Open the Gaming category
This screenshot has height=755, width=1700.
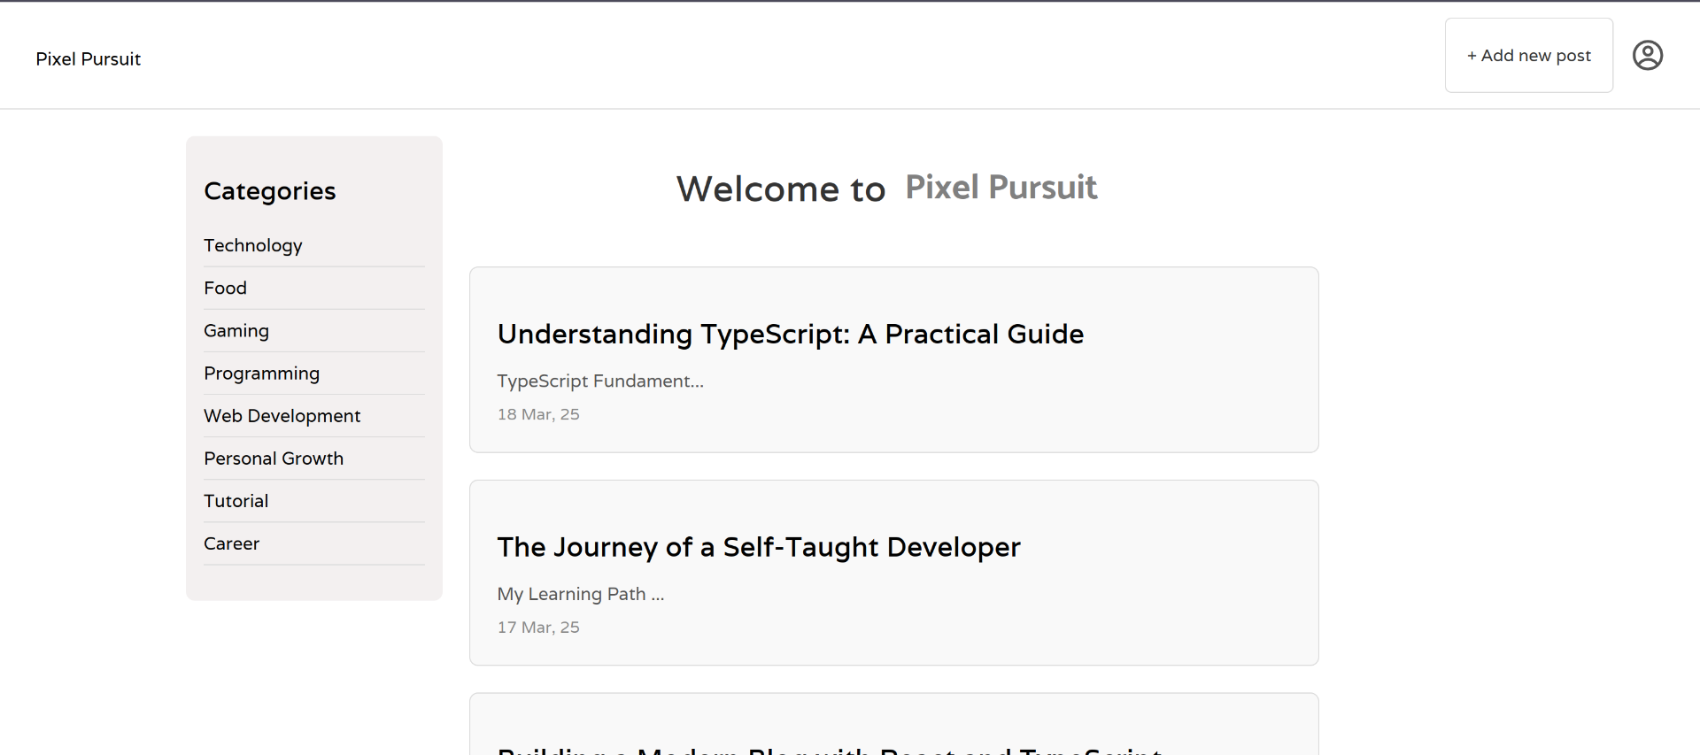coord(236,331)
